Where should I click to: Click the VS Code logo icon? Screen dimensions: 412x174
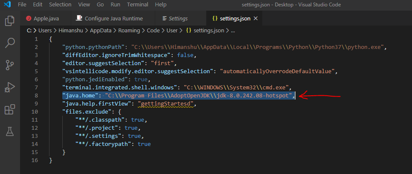(7, 4)
